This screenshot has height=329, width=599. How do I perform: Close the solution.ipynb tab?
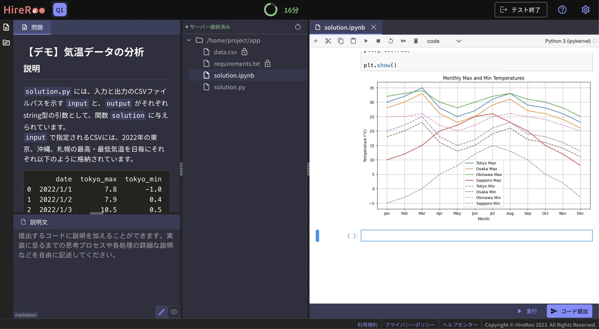point(373,27)
